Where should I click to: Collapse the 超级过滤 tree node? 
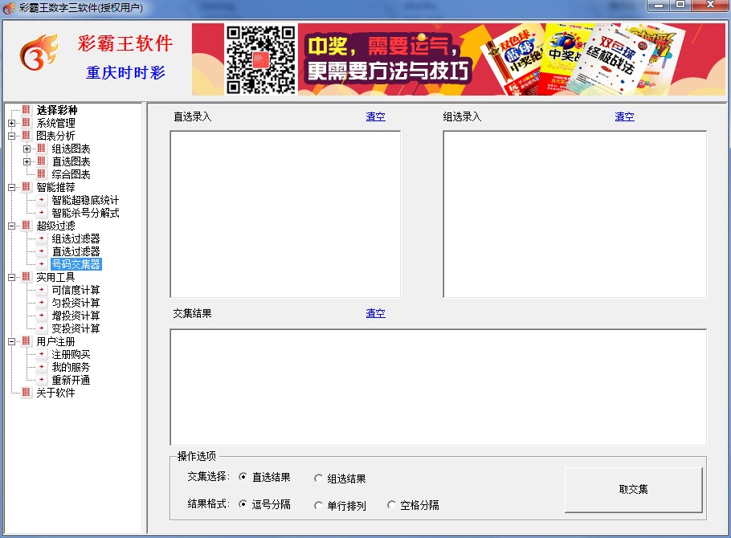tap(11, 226)
